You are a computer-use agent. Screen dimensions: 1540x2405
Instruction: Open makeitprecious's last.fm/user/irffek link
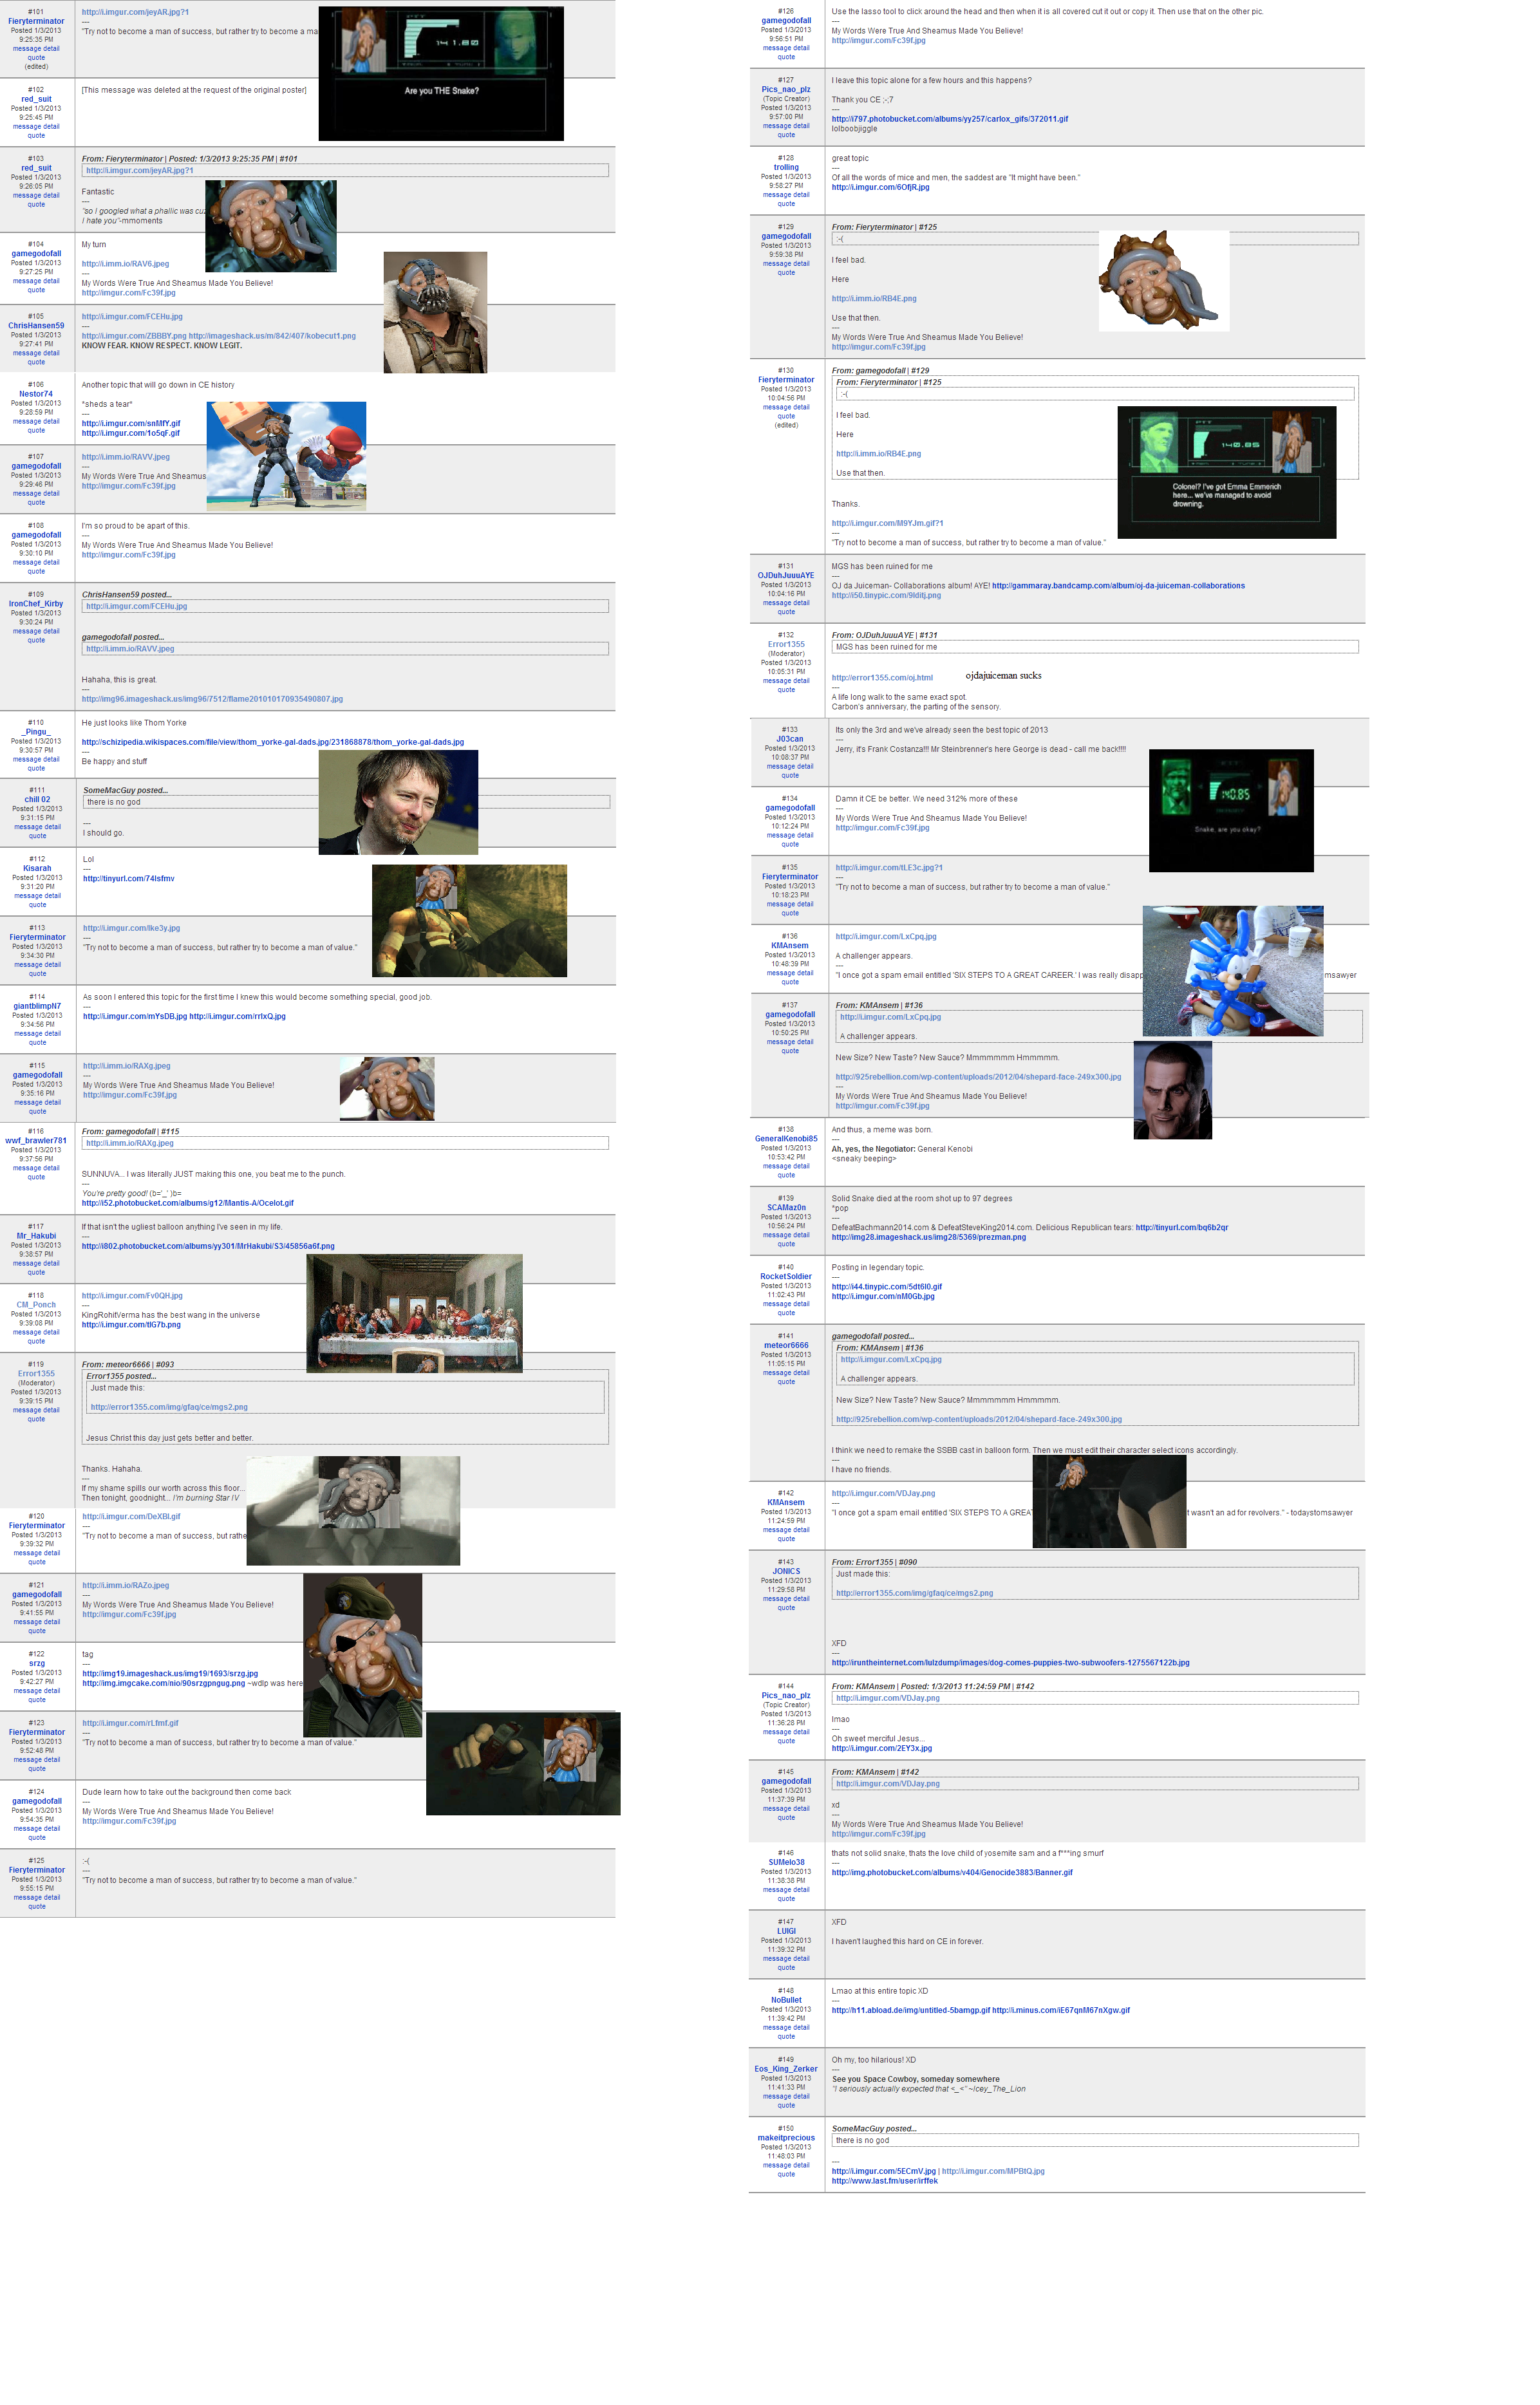click(x=885, y=2182)
